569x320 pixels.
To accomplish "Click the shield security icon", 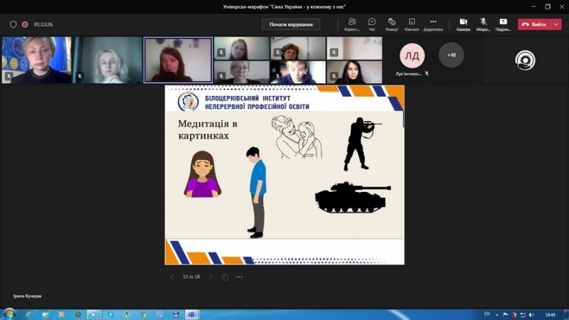I will 13,24.
